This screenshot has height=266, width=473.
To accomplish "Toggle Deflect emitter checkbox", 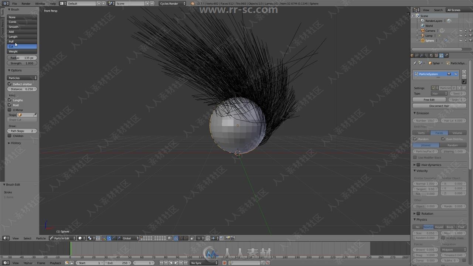I will (x=10, y=84).
